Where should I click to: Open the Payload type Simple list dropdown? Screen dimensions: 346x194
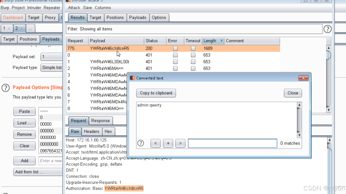tap(51, 67)
